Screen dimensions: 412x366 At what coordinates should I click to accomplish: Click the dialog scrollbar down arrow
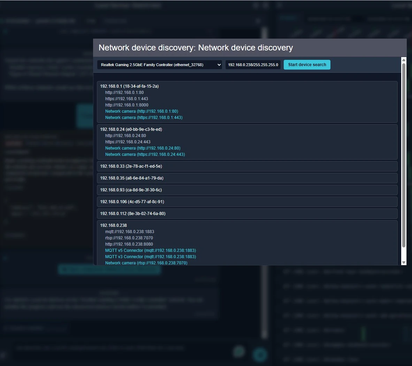pos(404,262)
